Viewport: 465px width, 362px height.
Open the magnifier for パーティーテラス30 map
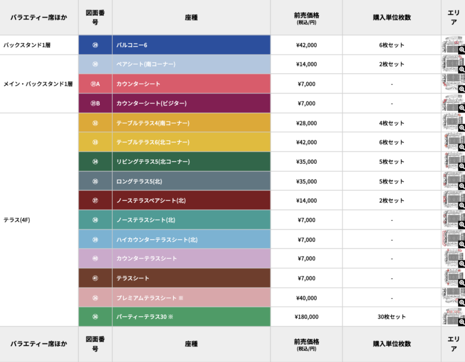460,322
